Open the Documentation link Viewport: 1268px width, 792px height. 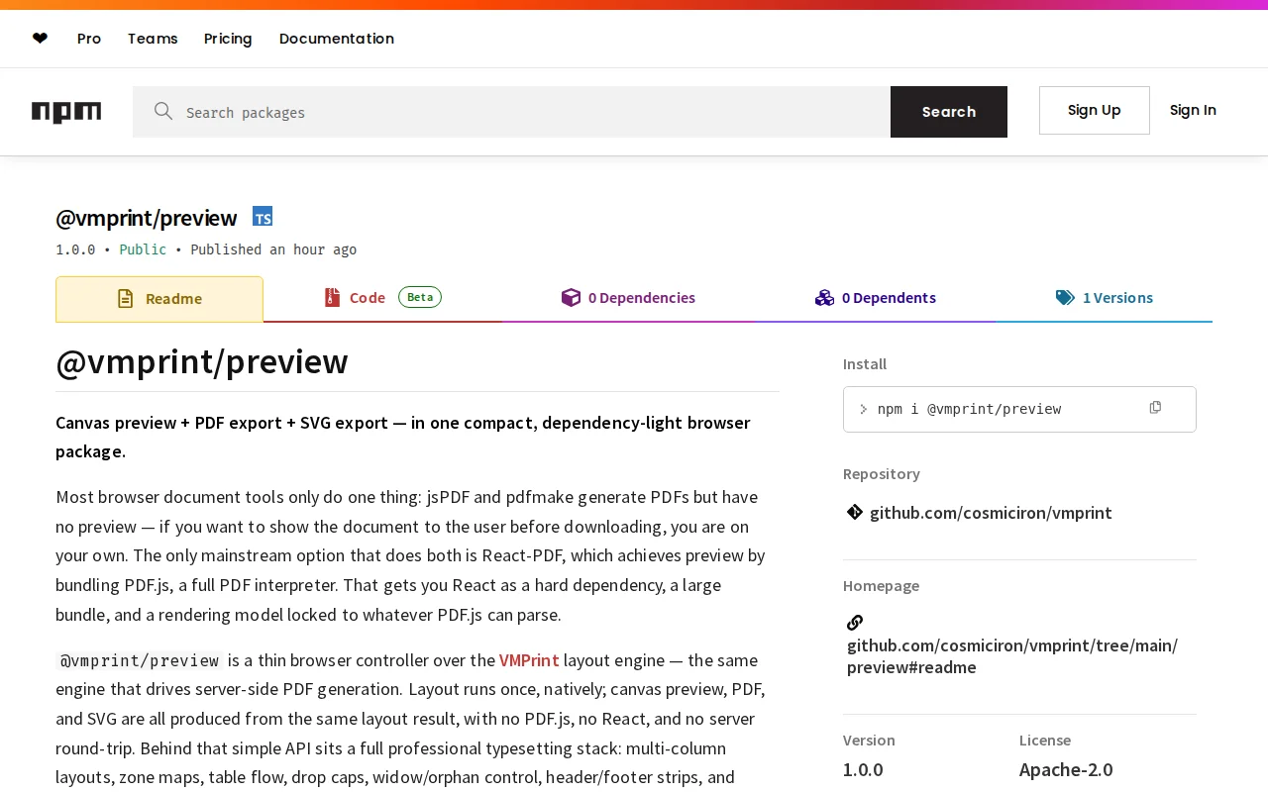point(337,39)
